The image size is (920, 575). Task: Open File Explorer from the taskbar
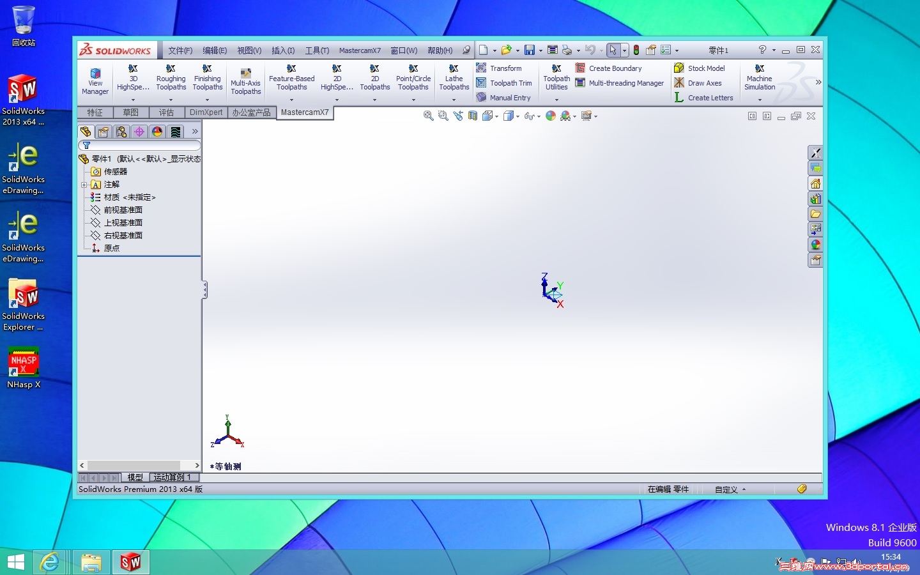click(x=91, y=562)
